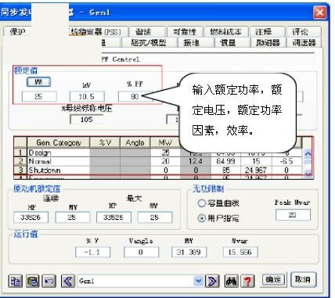Open the 调速器 tab

pos(304,42)
